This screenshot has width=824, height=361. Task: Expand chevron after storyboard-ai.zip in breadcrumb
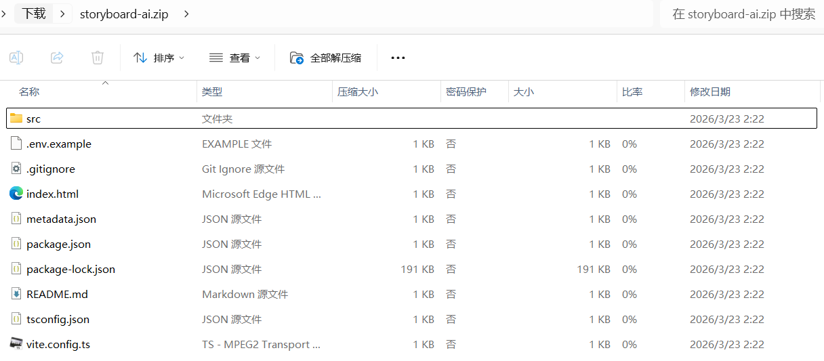click(186, 14)
